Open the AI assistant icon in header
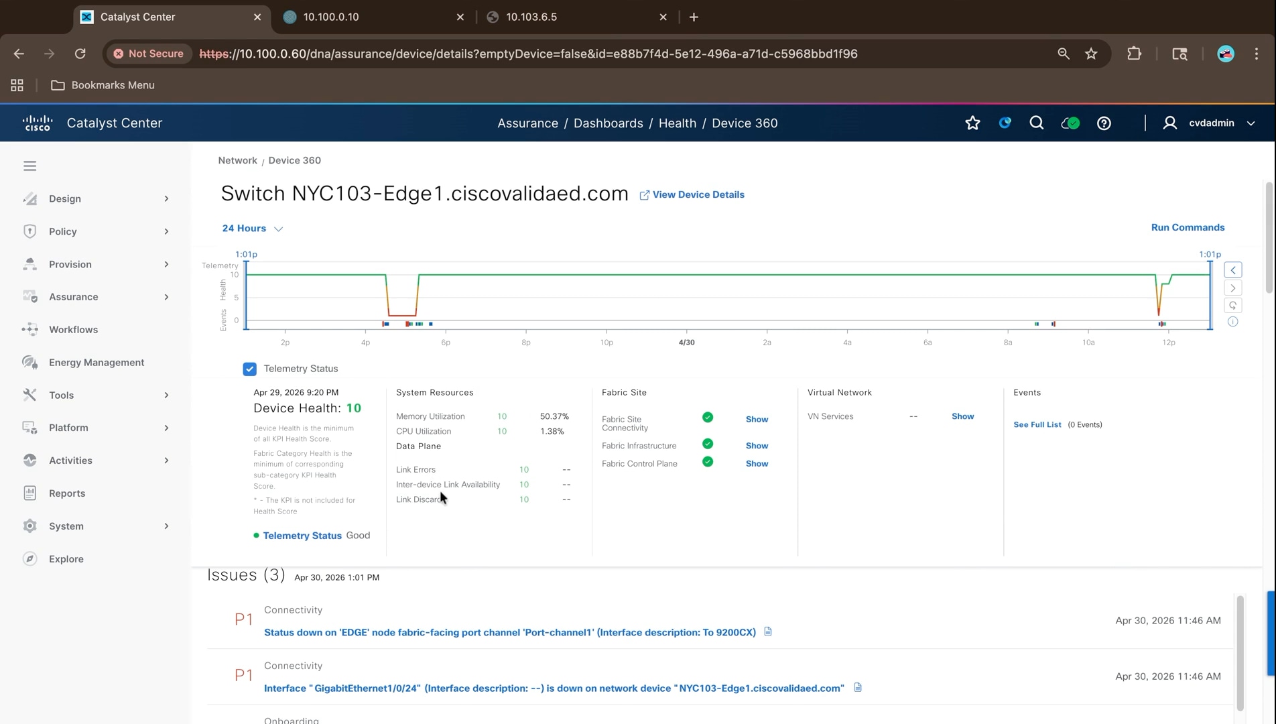This screenshot has width=1276, height=724. coord(1005,123)
